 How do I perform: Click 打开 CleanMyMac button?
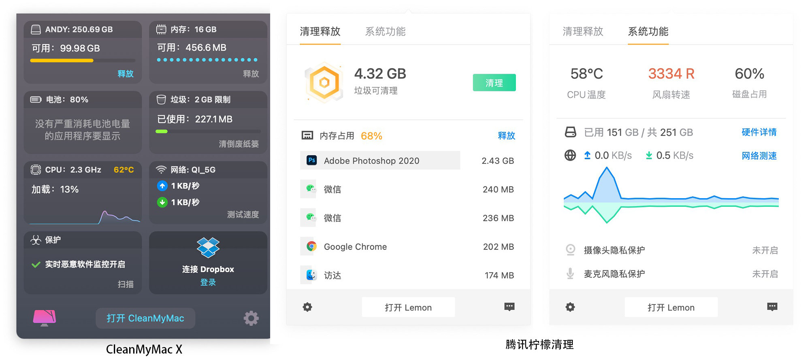pyautogui.click(x=145, y=318)
